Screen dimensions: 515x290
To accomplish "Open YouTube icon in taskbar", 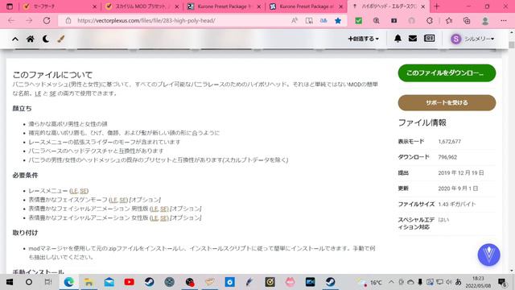I will [x=129, y=282].
